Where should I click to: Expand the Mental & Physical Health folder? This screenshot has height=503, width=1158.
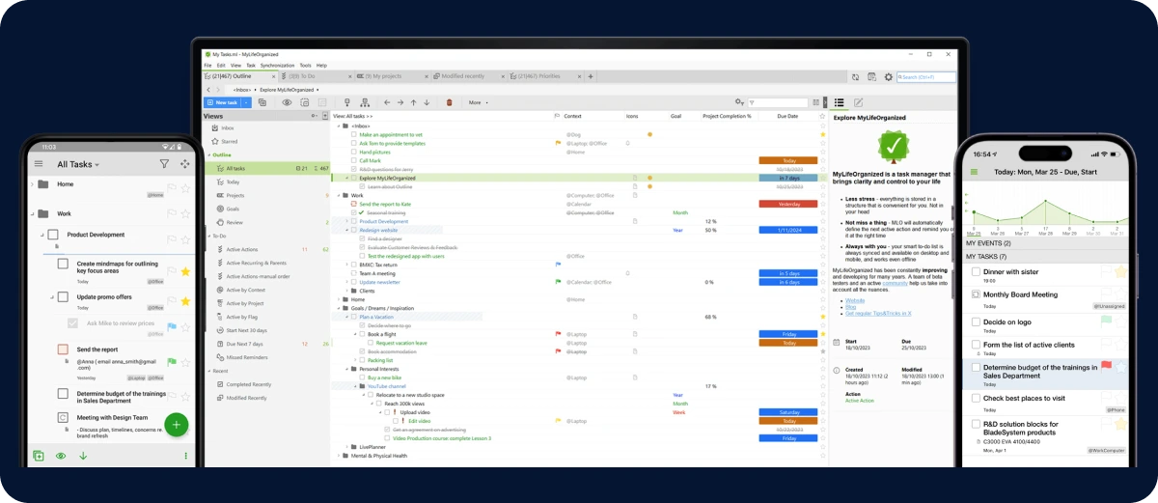[339, 456]
